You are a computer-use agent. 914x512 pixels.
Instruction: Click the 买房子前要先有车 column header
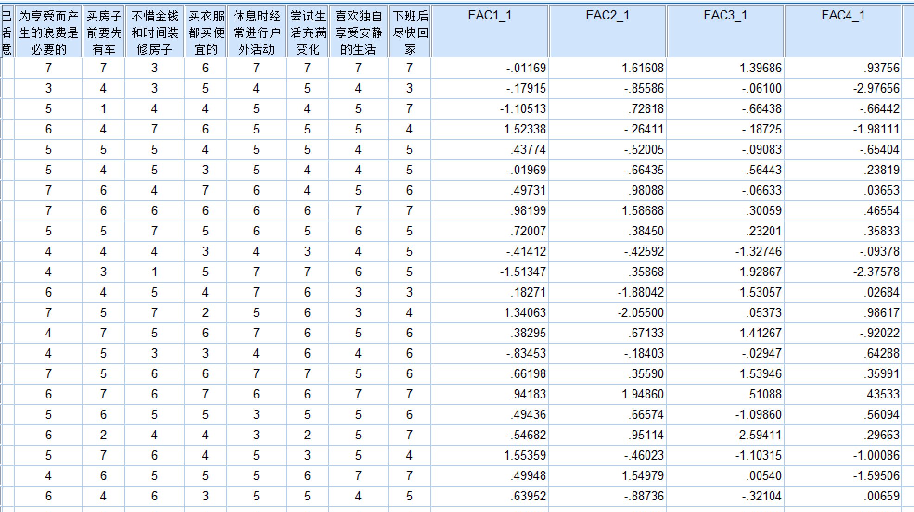click(103, 31)
